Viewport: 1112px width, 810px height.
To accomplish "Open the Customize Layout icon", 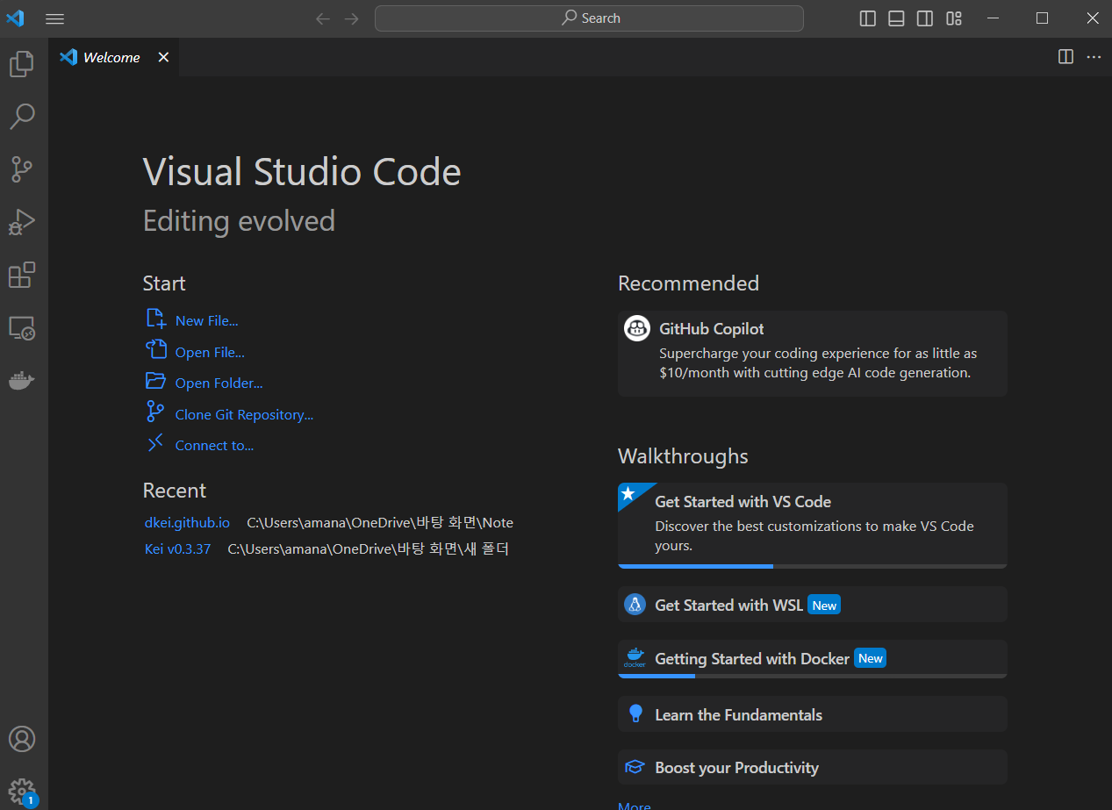I will pos(954,18).
